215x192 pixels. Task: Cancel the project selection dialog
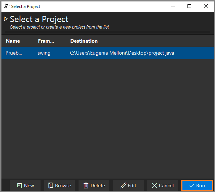pos(163,186)
